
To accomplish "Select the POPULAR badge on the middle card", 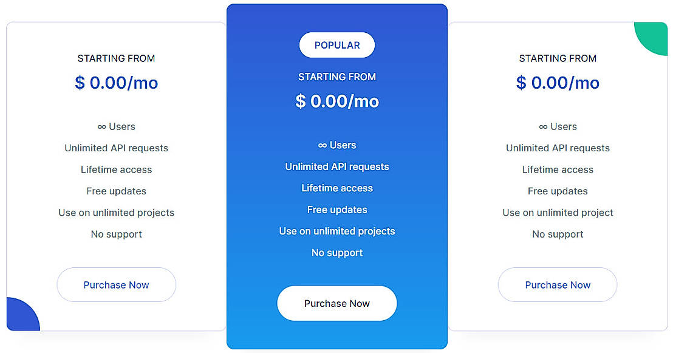I will 336,44.
